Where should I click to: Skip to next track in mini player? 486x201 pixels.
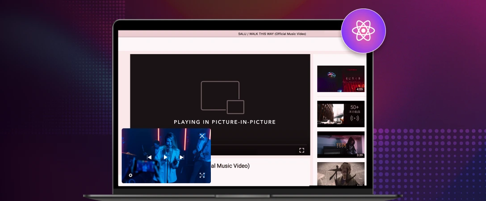coord(182,157)
